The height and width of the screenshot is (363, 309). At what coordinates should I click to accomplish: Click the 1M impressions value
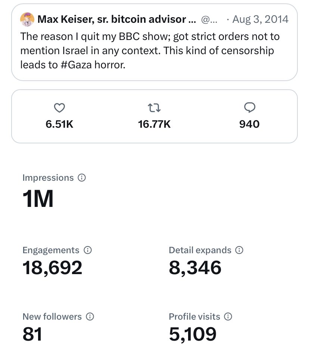pos(38,199)
